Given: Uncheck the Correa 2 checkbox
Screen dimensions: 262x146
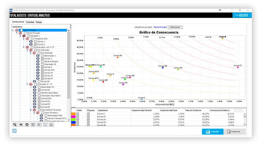Looking at the screenshot, I should coord(35,44).
